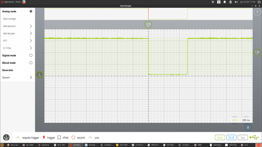
Task: Select Digital mode radio button
Action: 31,55
